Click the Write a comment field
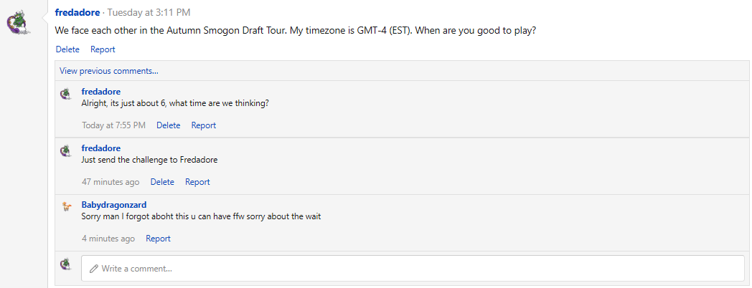 point(413,269)
